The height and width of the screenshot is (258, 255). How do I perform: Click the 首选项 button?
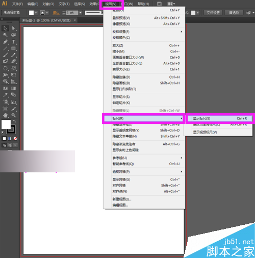point(234,13)
